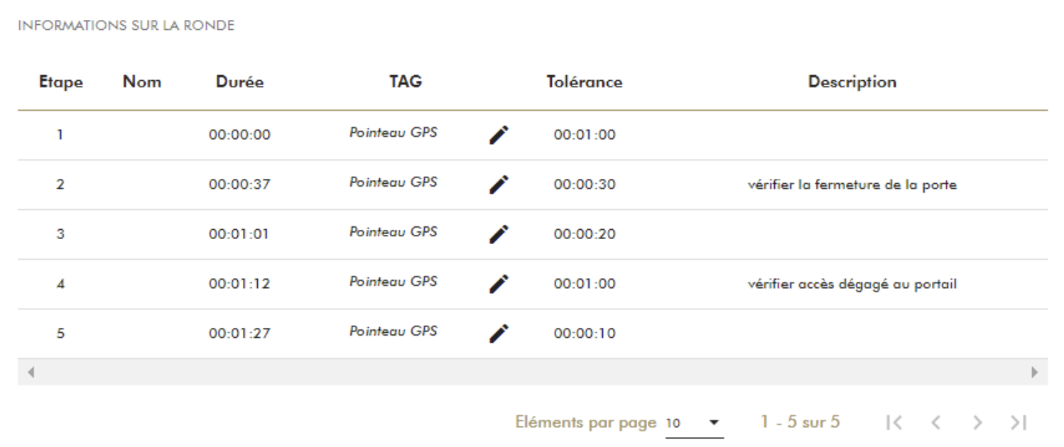Click the Durée column header
1064x447 pixels.
[239, 82]
